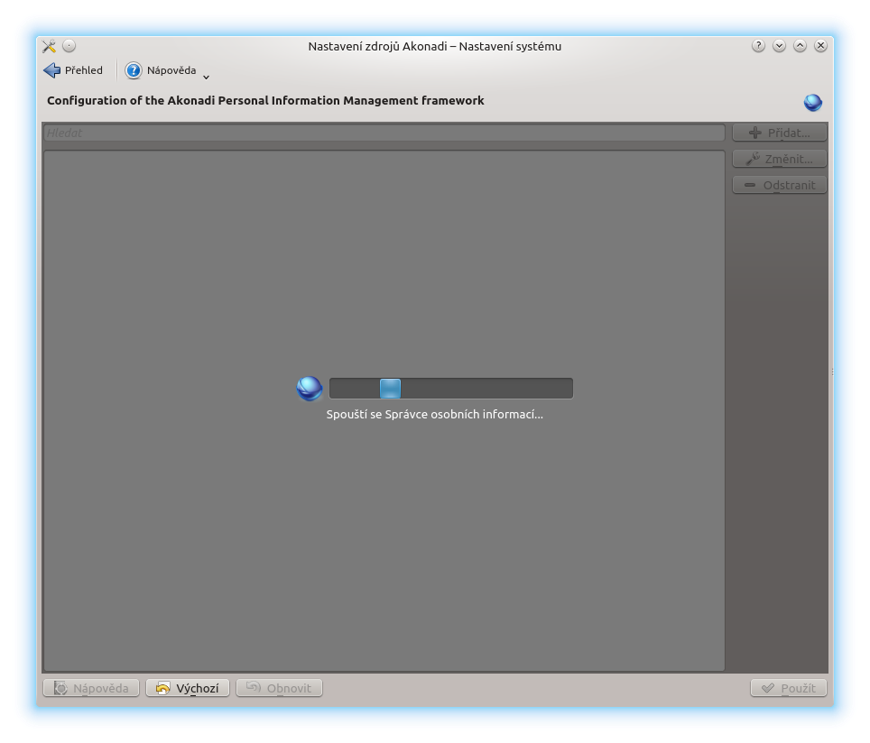Click the Přidat... add button
Image resolution: width=870 pixels, height=743 pixels.
coord(780,133)
